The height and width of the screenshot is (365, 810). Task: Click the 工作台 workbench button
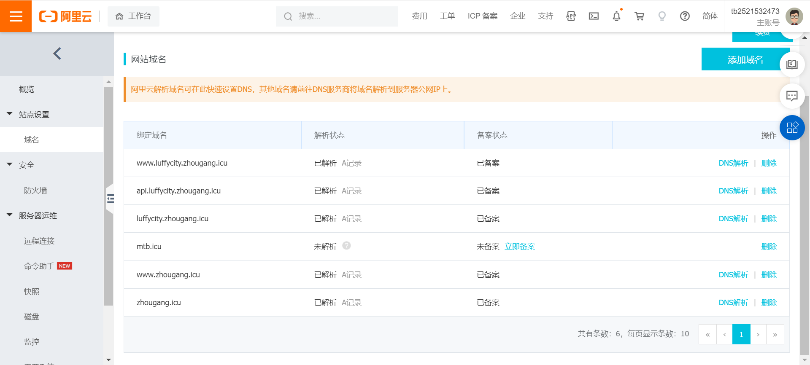click(133, 16)
